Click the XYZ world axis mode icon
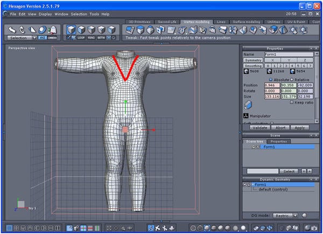The image size is (323, 234). pos(43,38)
